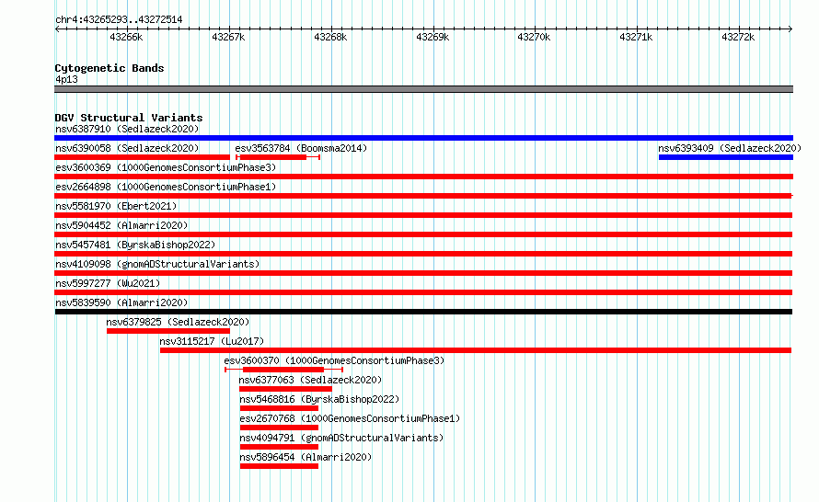Viewport: 819px width, 502px height.
Task: Select the red nsv6390058 variant bar
Action: pos(142,157)
